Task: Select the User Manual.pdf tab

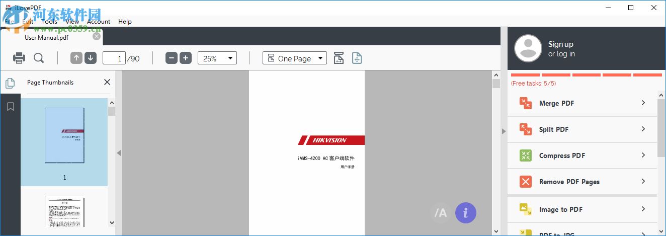Action: tap(53, 37)
